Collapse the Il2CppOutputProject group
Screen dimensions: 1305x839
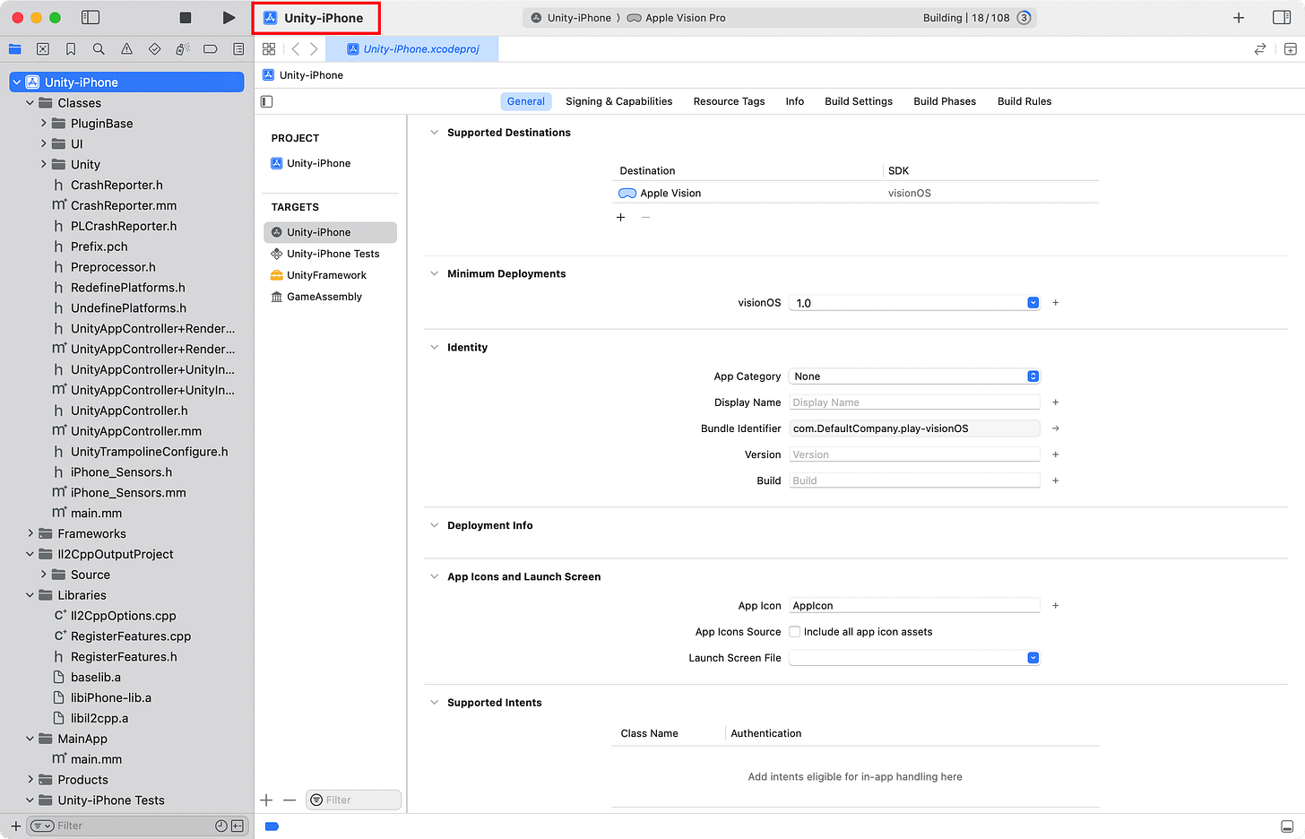click(30, 555)
